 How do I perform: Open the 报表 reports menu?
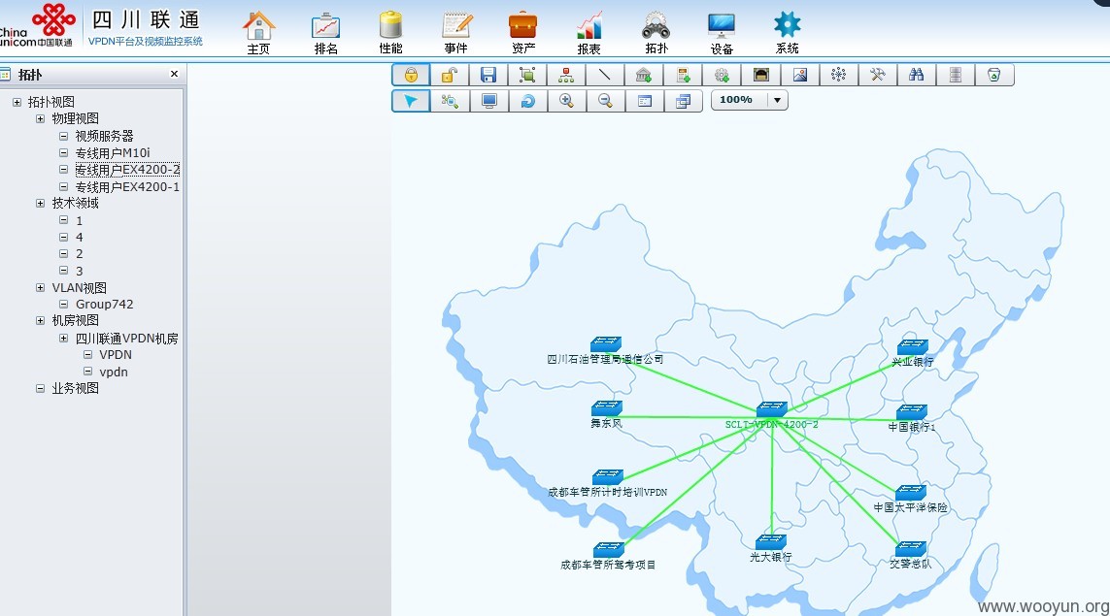[x=589, y=33]
